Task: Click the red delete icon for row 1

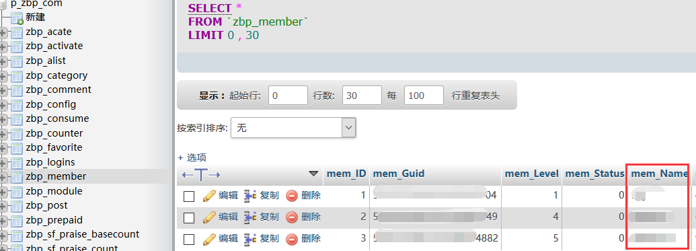Action: (x=292, y=195)
